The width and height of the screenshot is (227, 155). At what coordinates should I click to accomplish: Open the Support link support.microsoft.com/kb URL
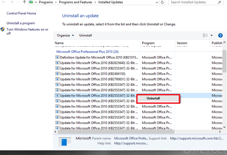[x=197, y=138]
